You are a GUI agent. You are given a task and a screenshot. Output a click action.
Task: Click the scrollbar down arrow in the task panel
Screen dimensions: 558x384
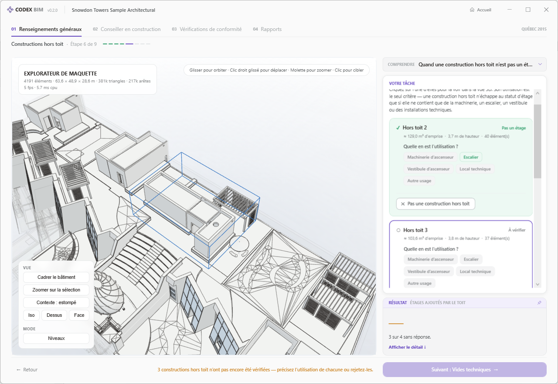coord(538,285)
